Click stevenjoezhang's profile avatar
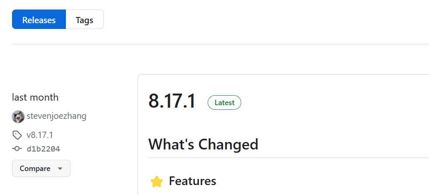This screenshot has height=195, width=429. (x=18, y=116)
